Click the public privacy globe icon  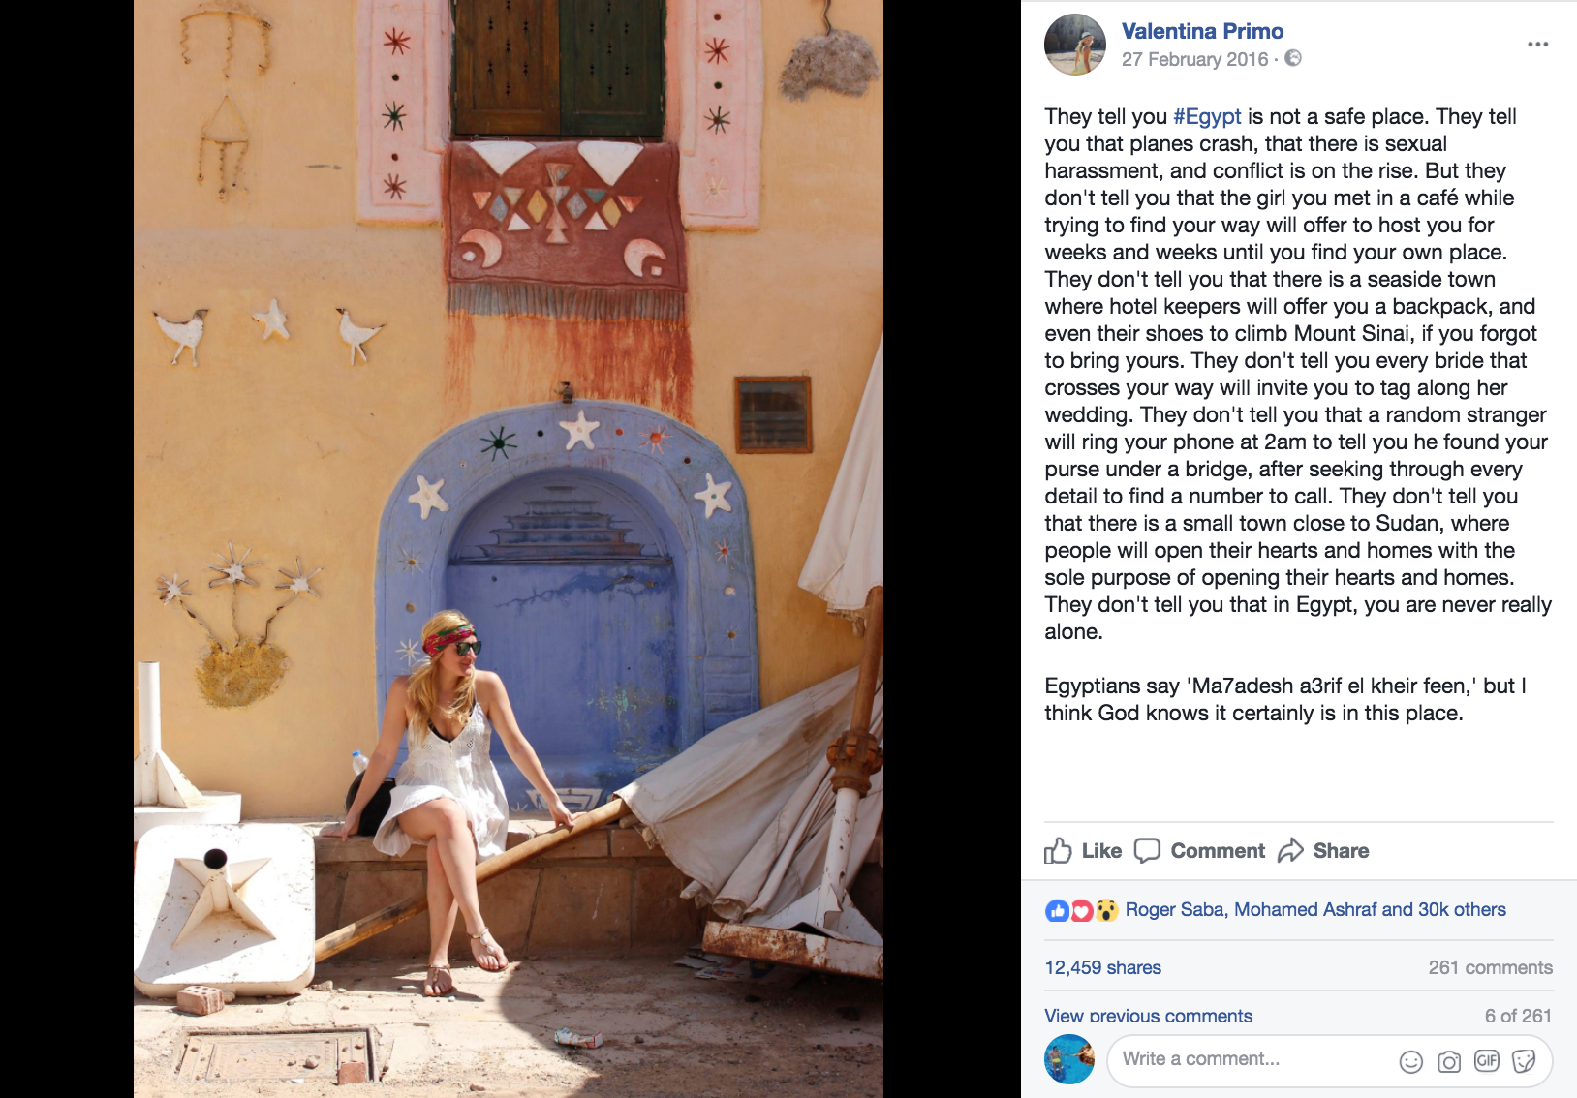[1293, 58]
